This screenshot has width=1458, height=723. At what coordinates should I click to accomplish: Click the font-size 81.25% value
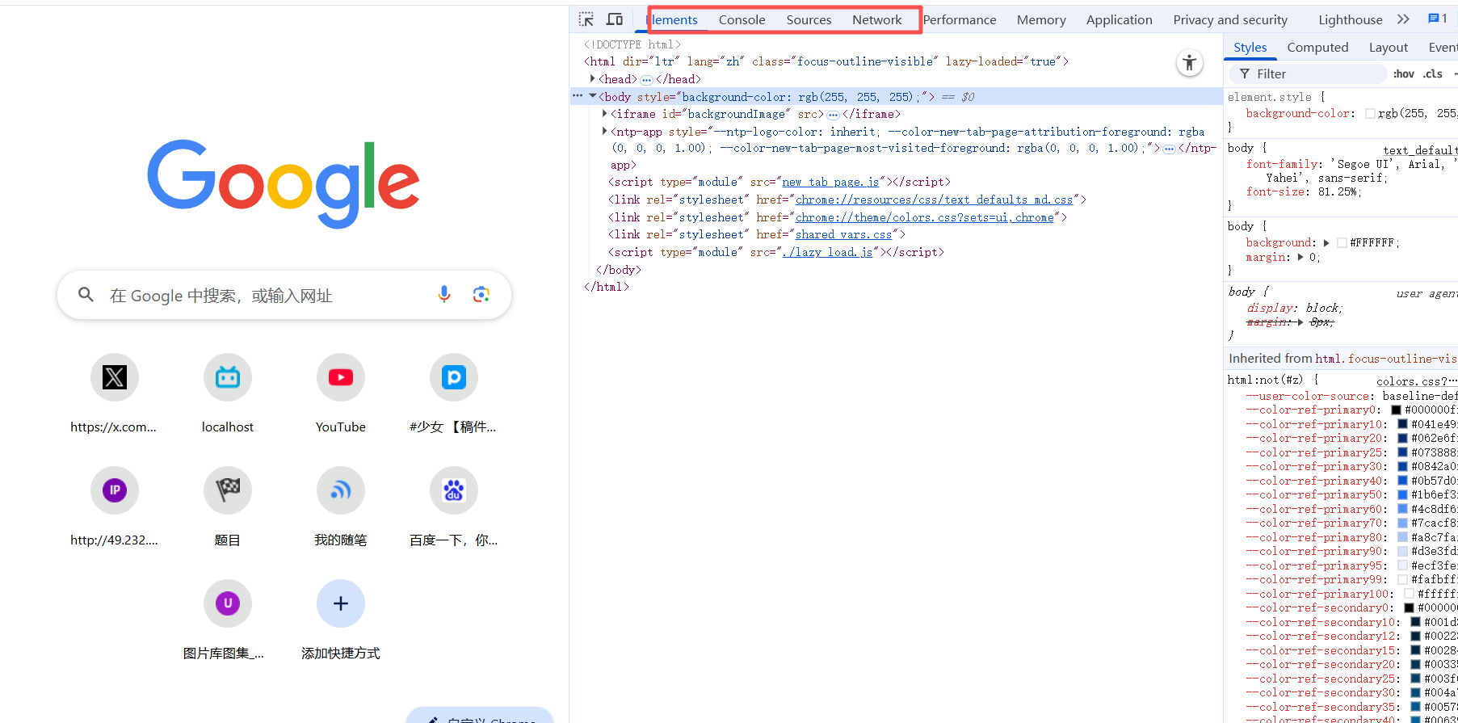[x=1338, y=191]
